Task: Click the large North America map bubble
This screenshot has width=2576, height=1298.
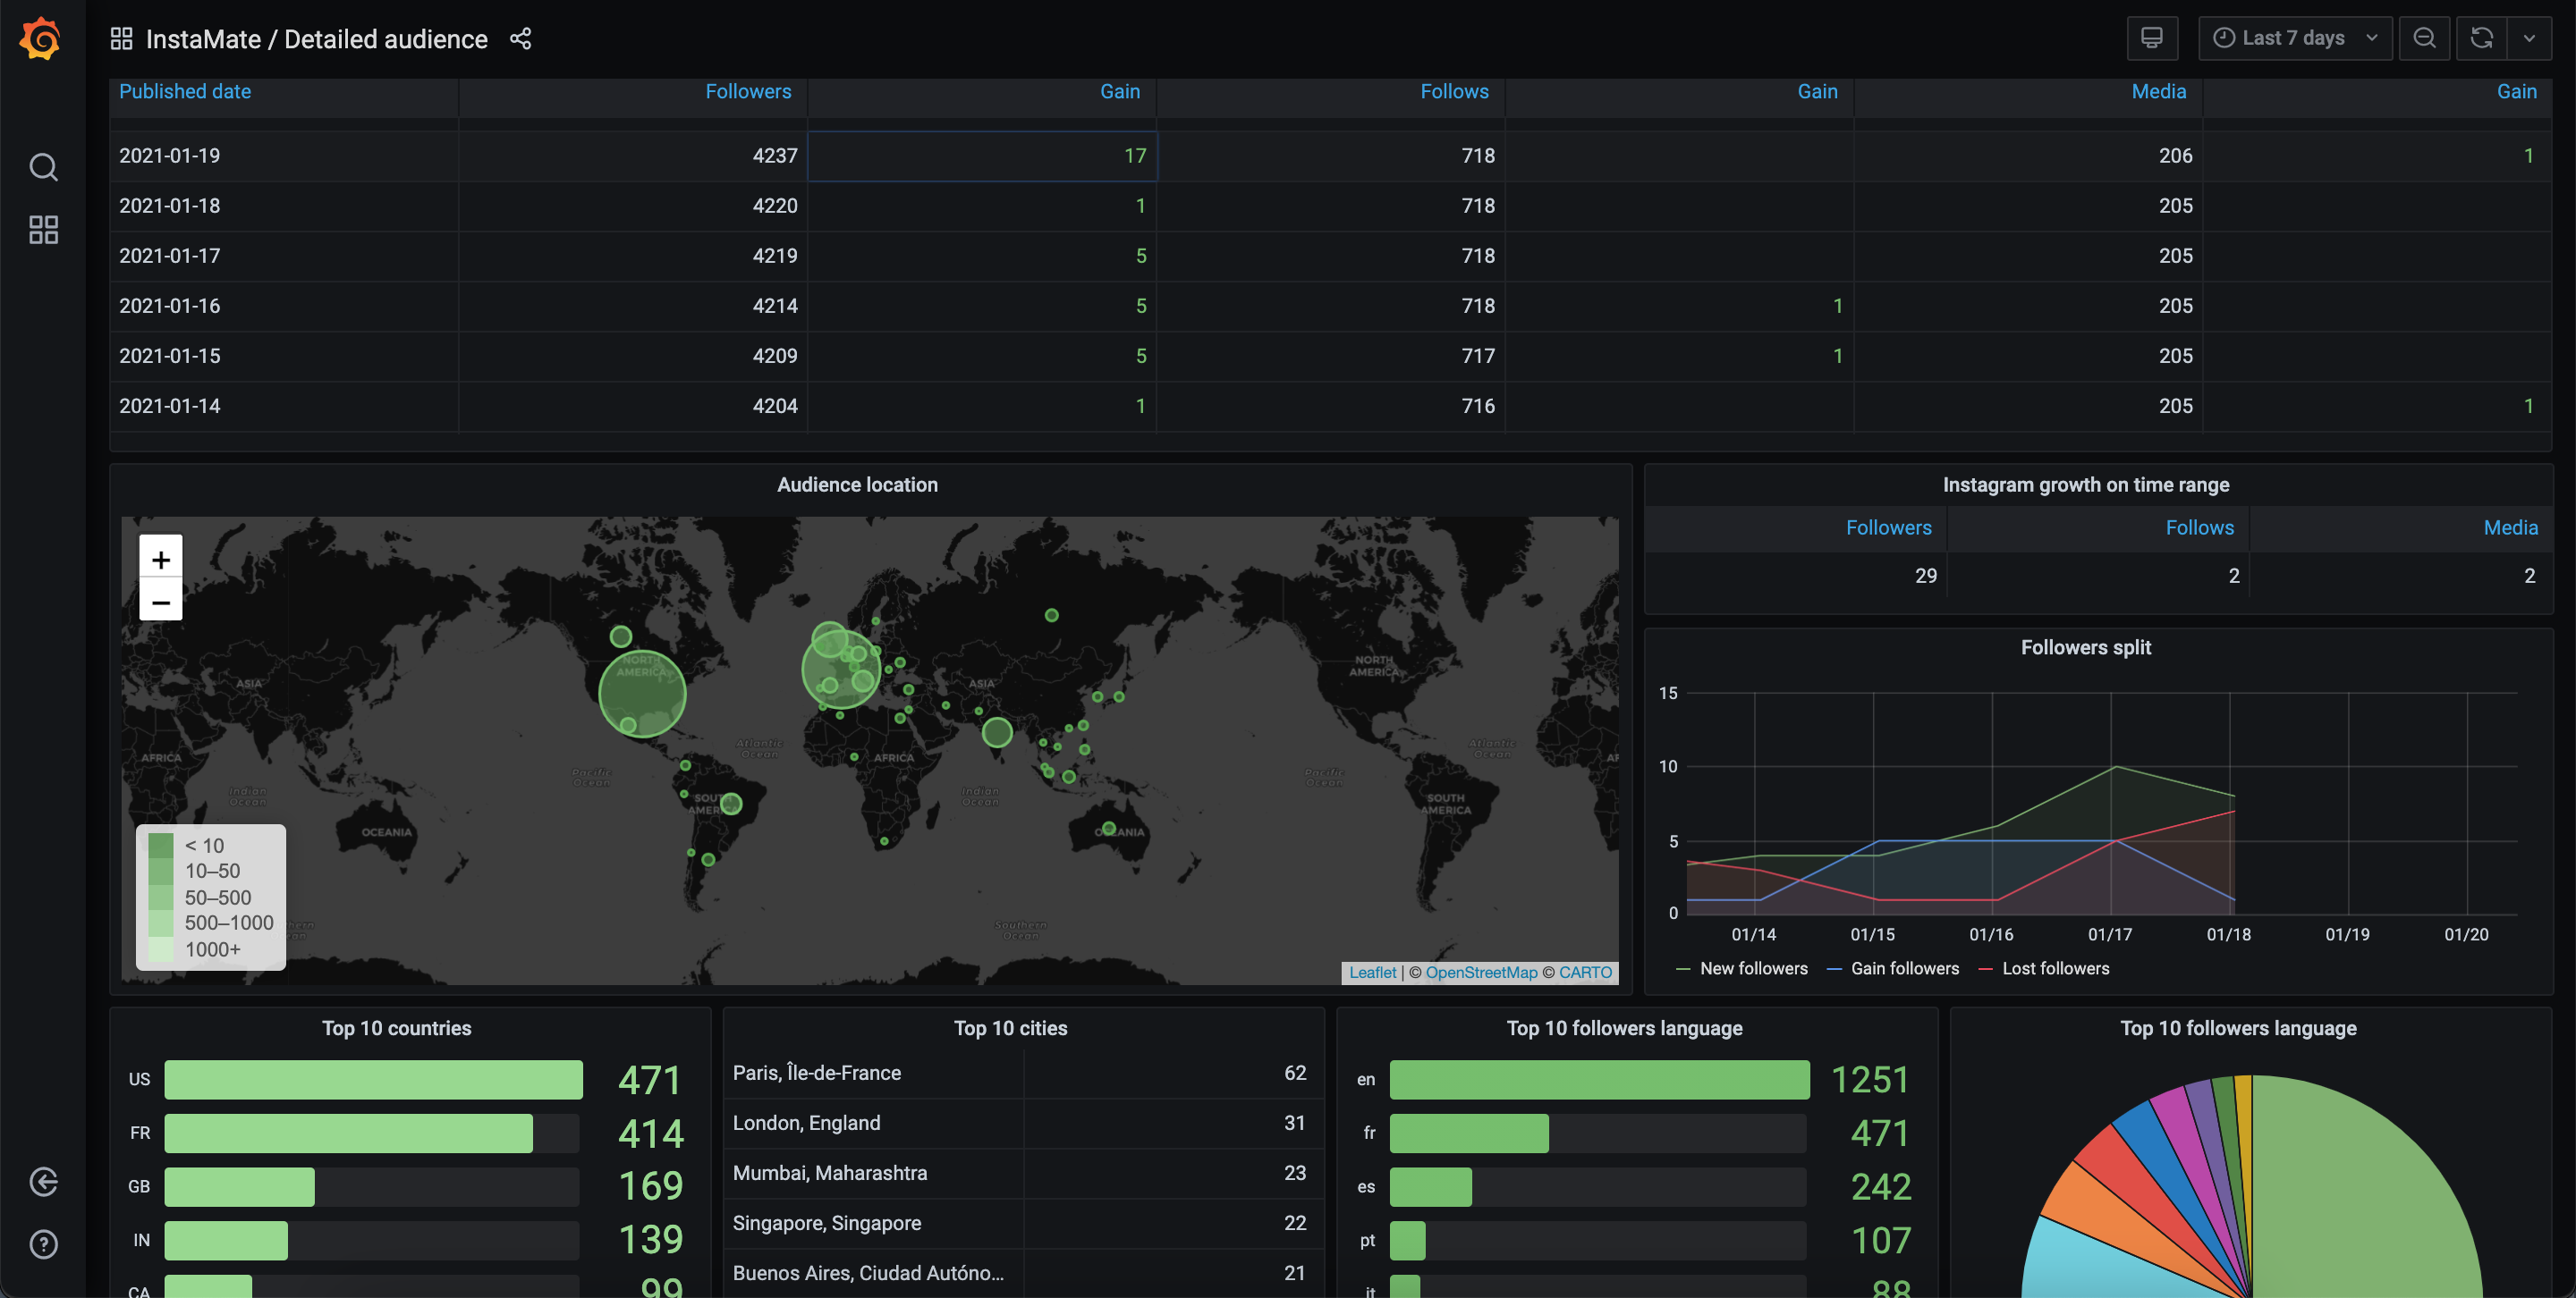Action: point(642,694)
